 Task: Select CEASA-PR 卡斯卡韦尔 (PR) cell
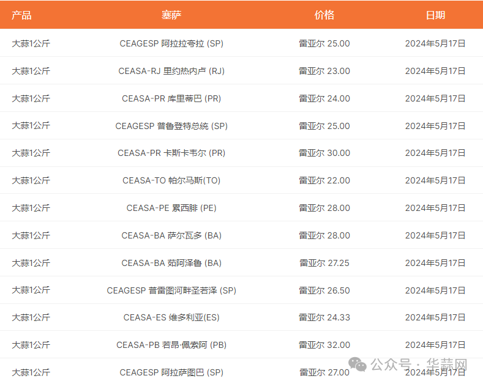[x=171, y=153]
